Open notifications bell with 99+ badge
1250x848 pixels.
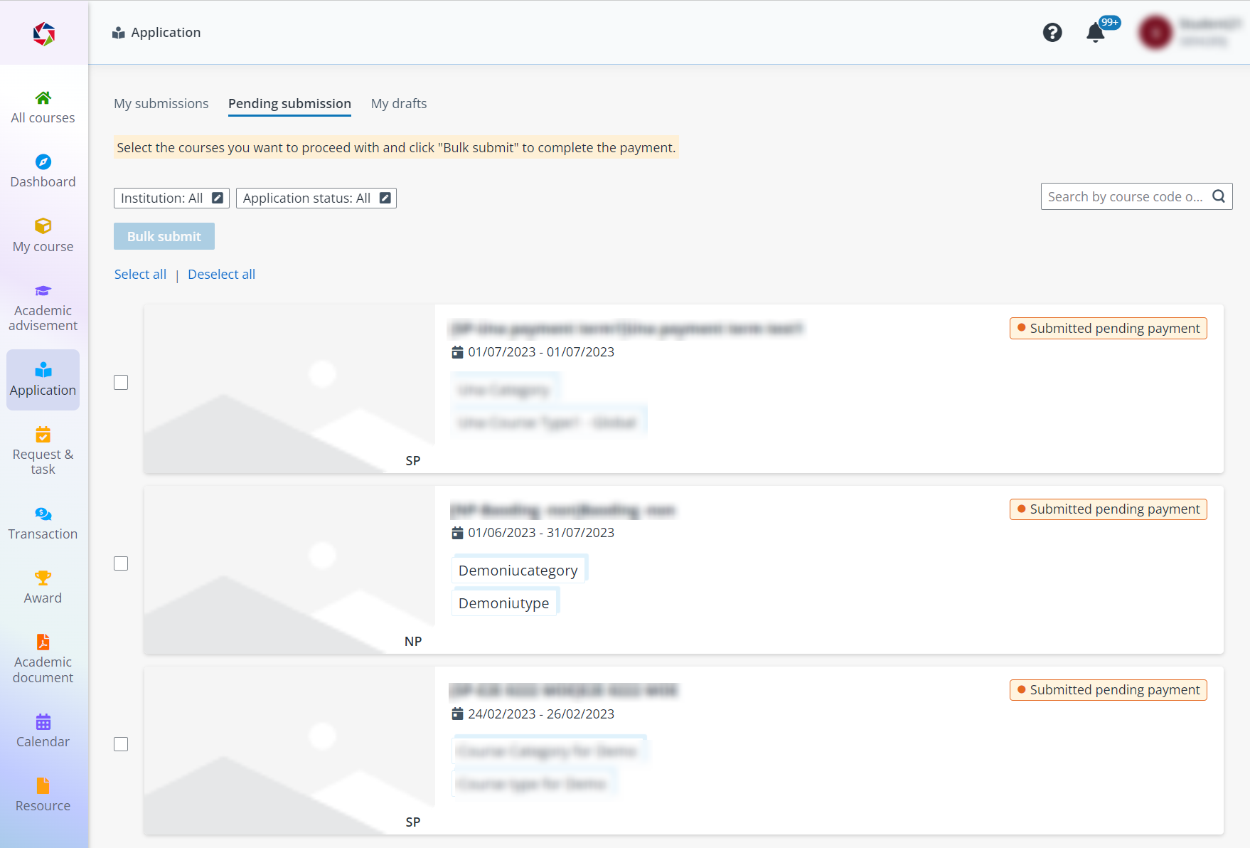1096,33
